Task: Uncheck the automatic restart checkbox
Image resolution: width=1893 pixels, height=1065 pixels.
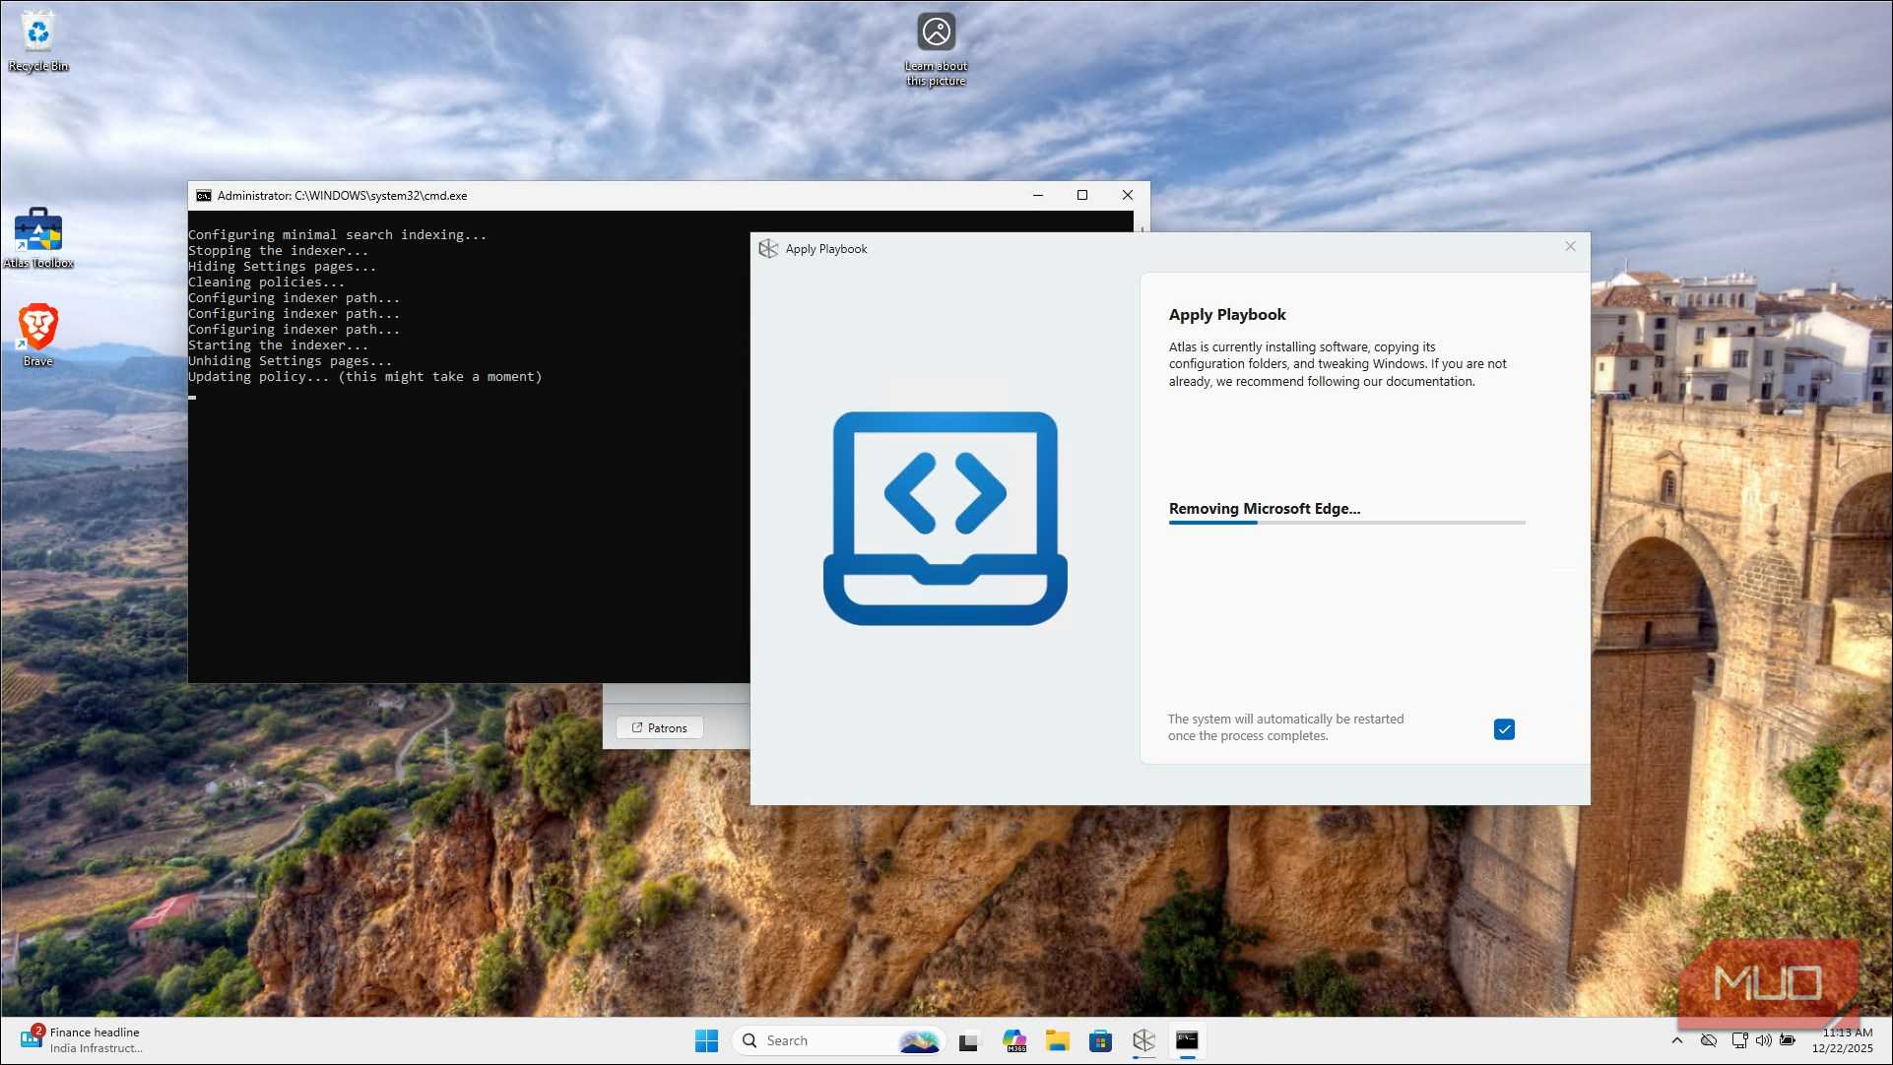Action: click(1504, 729)
